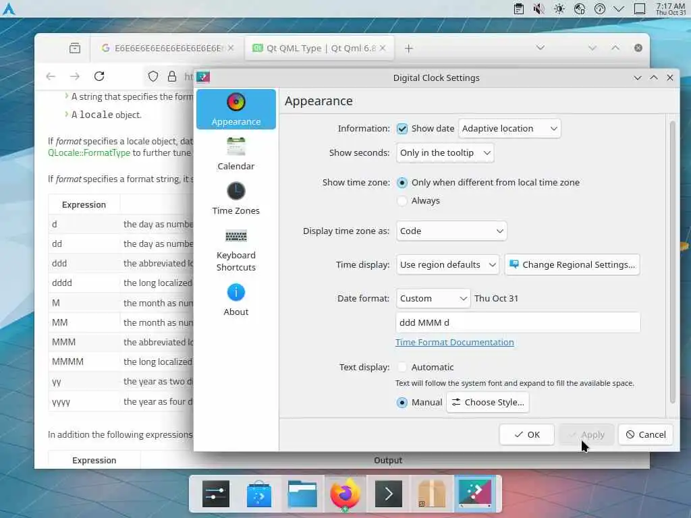The width and height of the screenshot is (691, 518).
Task: Open the Time Zones settings page
Action: (x=236, y=198)
